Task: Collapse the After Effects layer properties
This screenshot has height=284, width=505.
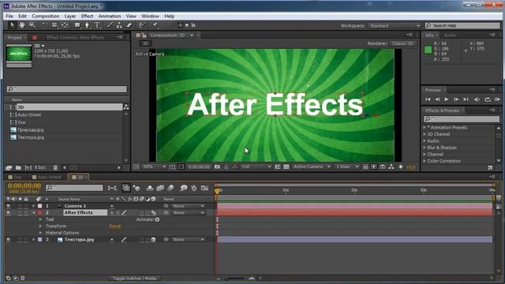Action: click(x=33, y=212)
